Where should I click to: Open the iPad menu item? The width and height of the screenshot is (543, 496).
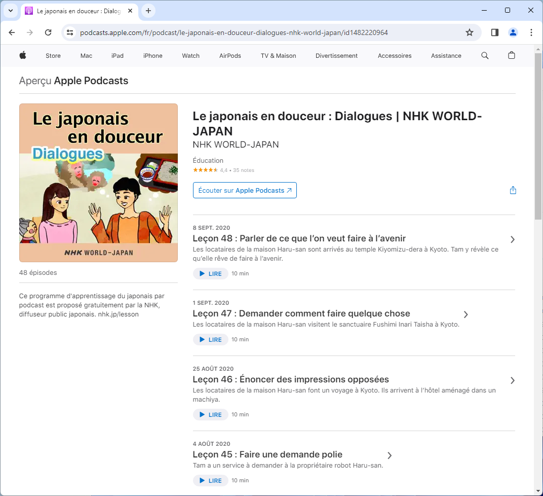click(118, 56)
